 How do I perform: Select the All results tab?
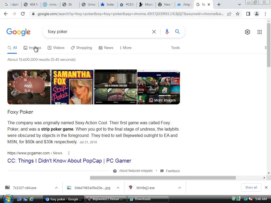point(12,48)
